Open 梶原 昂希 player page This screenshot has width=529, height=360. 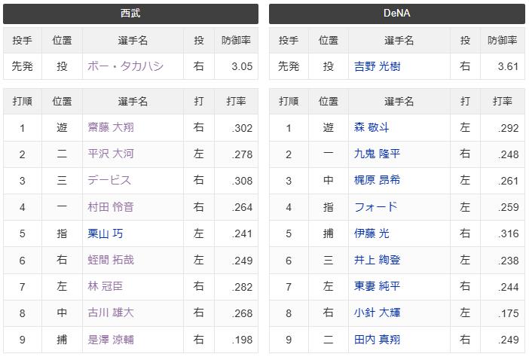(x=377, y=181)
